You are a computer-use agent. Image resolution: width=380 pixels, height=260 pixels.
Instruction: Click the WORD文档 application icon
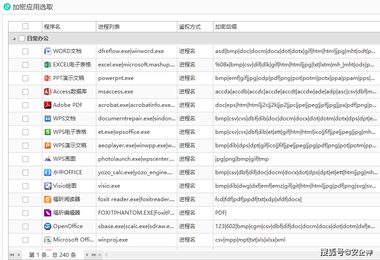pyautogui.click(x=48, y=51)
